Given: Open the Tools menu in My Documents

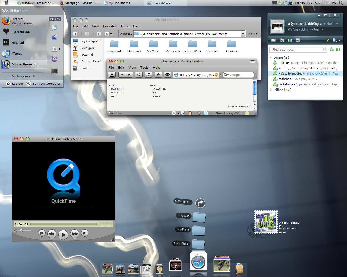Looking at the screenshot, I should click(x=125, y=26).
